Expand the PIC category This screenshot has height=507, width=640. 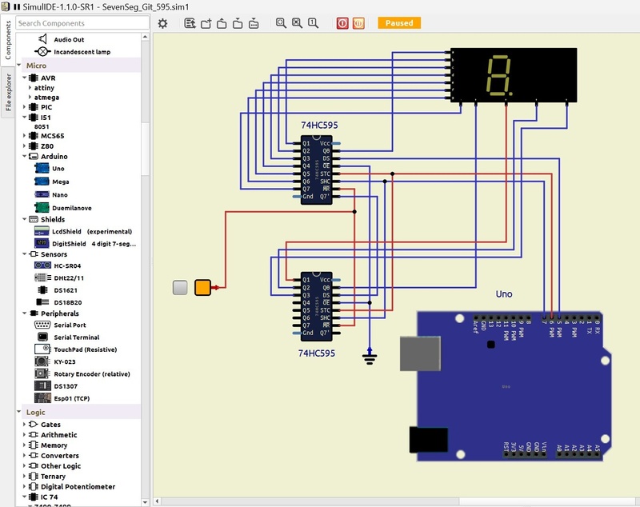click(25, 107)
